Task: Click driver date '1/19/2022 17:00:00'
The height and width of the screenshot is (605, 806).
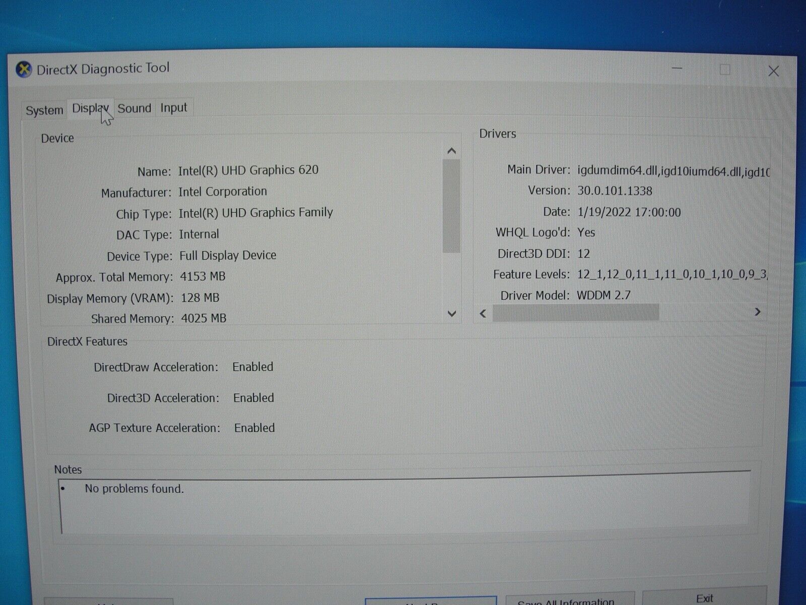Action: 629,212
